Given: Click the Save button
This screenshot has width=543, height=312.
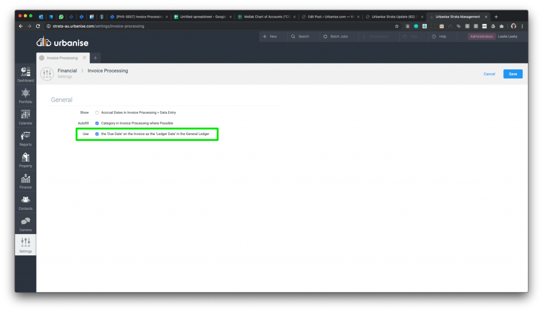Looking at the screenshot, I should click(513, 74).
